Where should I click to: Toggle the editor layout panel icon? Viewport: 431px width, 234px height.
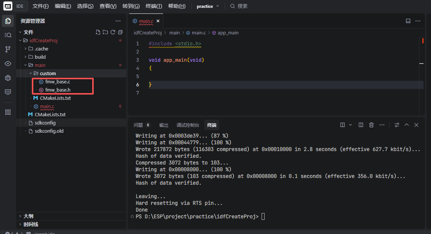[408, 21]
